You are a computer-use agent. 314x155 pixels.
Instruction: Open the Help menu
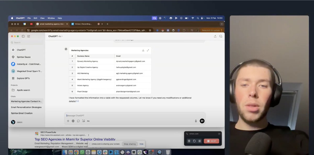tap(60, 18)
